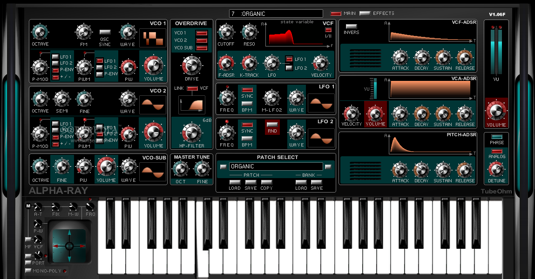Click the ORGANIC patch name field
This screenshot has width=535, height=279.
click(x=276, y=166)
